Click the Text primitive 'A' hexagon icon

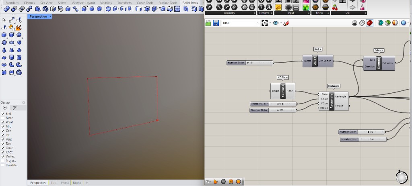point(269,7)
